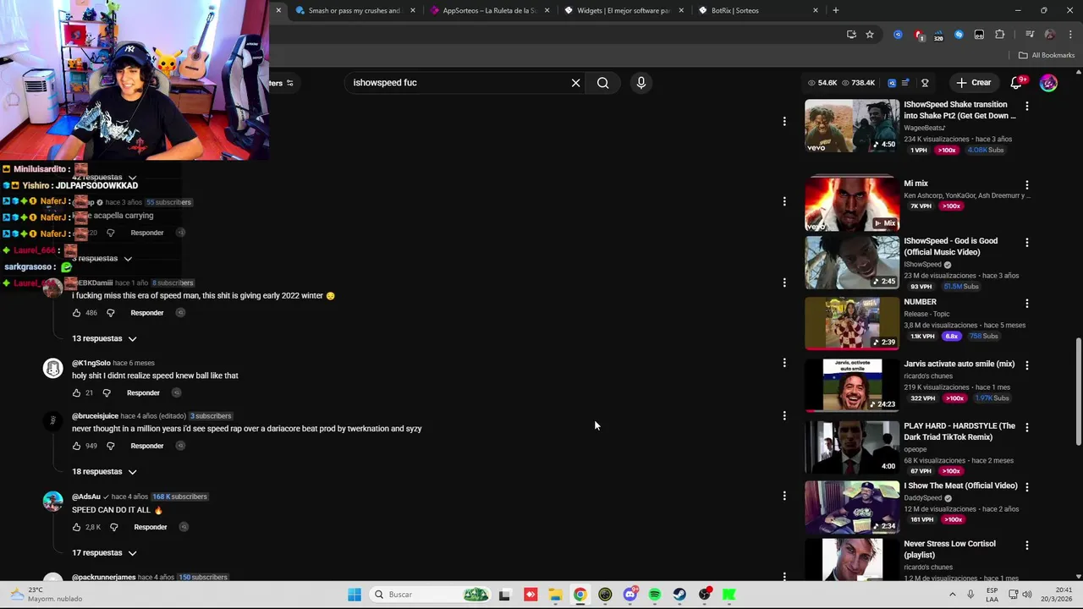
Task: Dislike bruceisjuice's comment
Action: click(x=110, y=446)
